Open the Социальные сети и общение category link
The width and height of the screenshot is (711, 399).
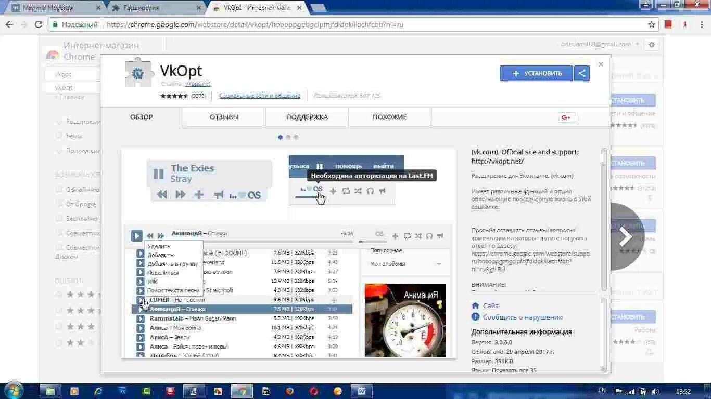[260, 96]
